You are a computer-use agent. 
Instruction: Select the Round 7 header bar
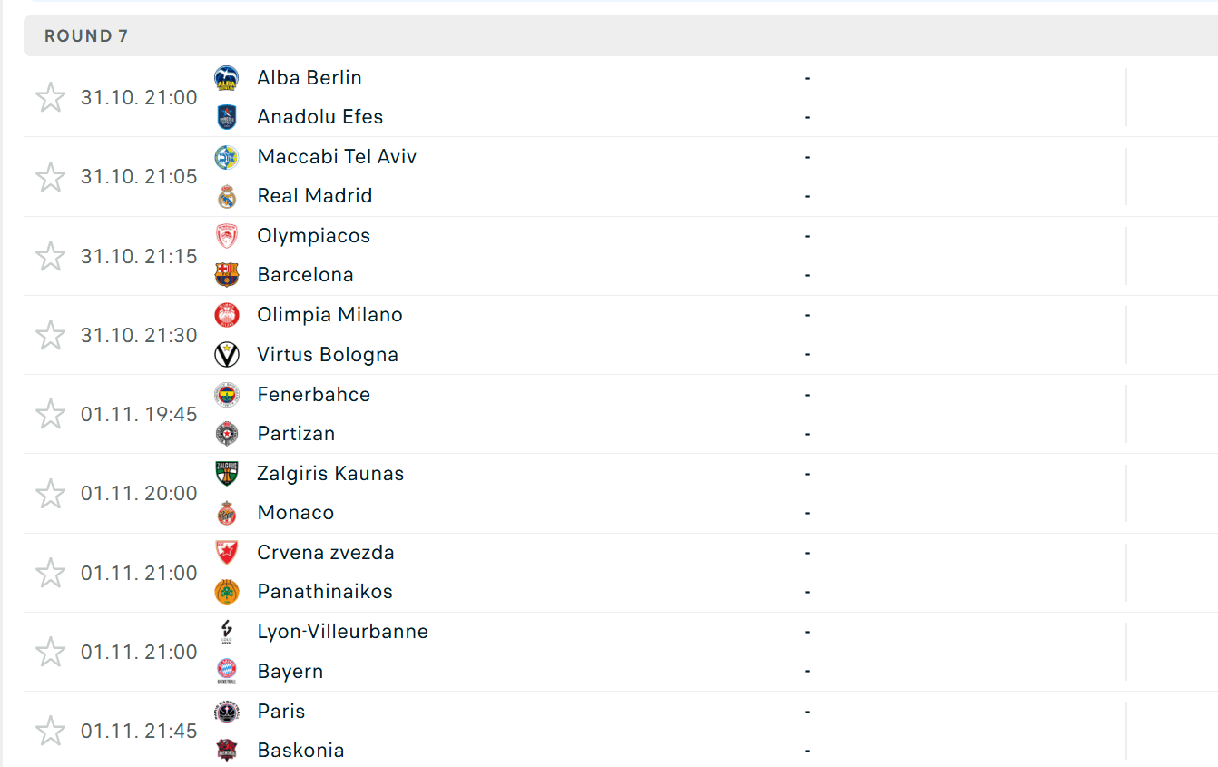coord(621,36)
